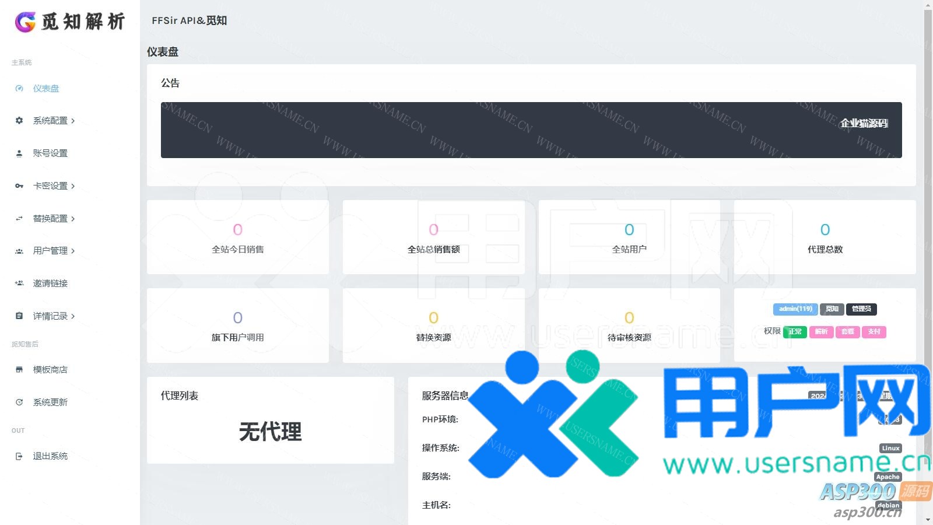
Task: Click the store icon beside 模板商店
Action: point(19,370)
